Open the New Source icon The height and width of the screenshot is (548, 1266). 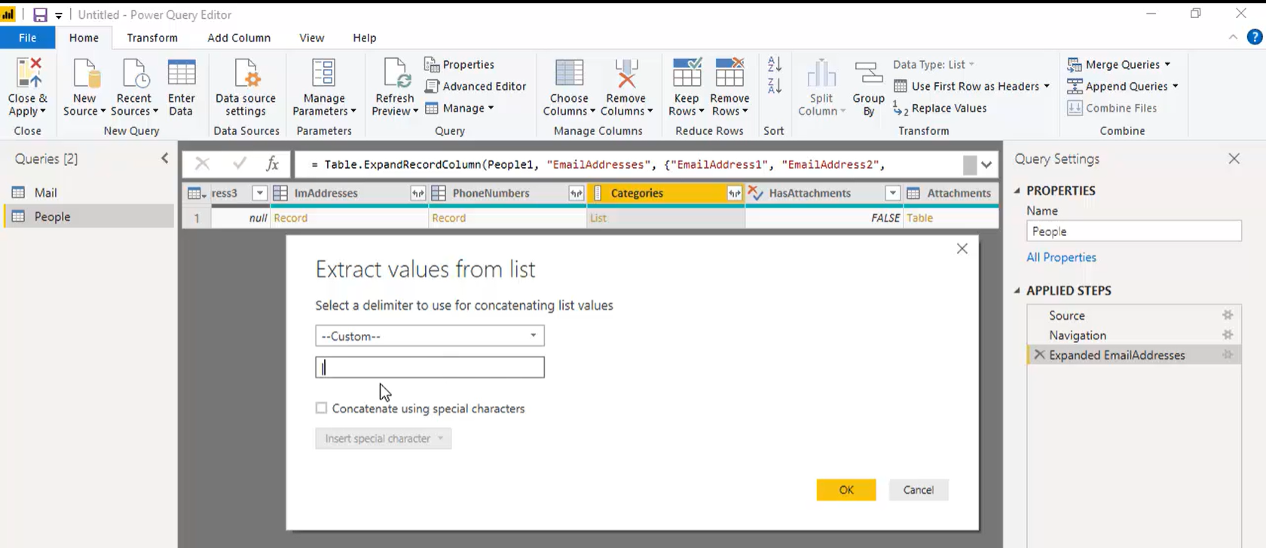84,74
